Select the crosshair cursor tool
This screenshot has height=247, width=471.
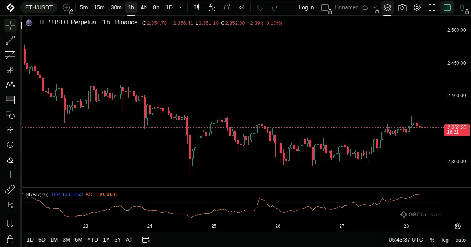click(x=10, y=26)
